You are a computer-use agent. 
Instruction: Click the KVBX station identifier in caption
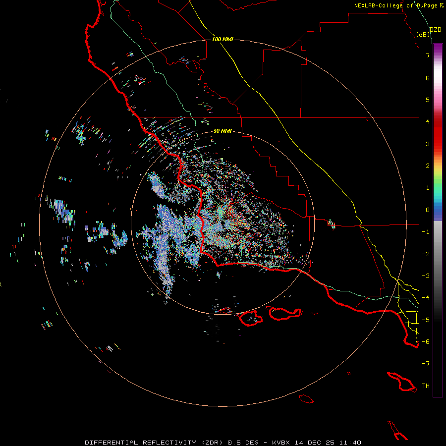coord(281,443)
